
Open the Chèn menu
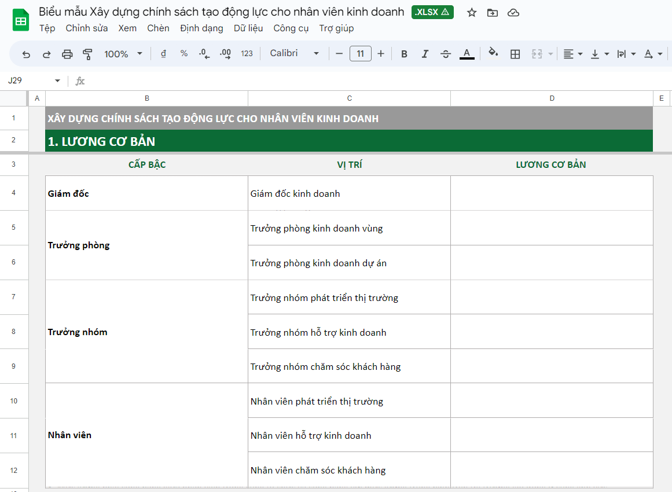coord(158,28)
